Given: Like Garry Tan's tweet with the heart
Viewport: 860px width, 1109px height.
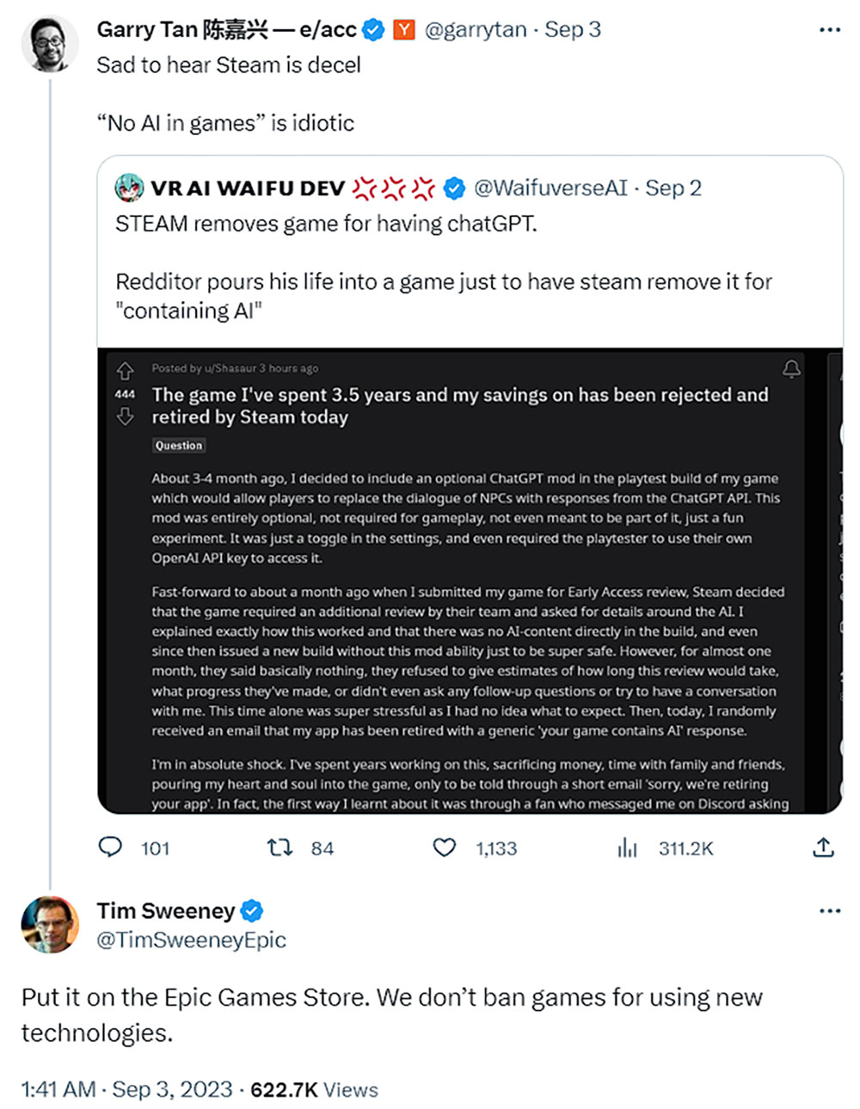Looking at the screenshot, I should tap(444, 848).
